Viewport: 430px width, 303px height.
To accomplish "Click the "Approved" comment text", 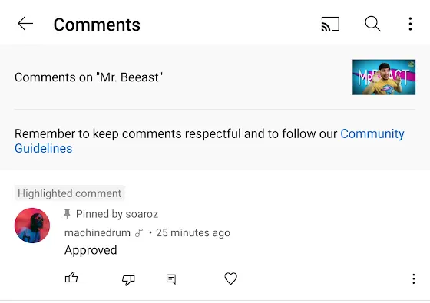I will click(91, 250).
